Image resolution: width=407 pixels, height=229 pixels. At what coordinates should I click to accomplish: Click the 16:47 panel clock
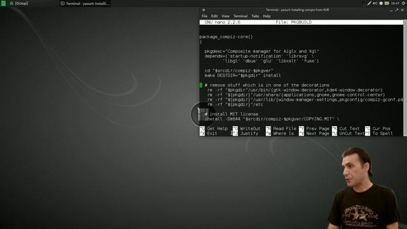click(x=395, y=3)
